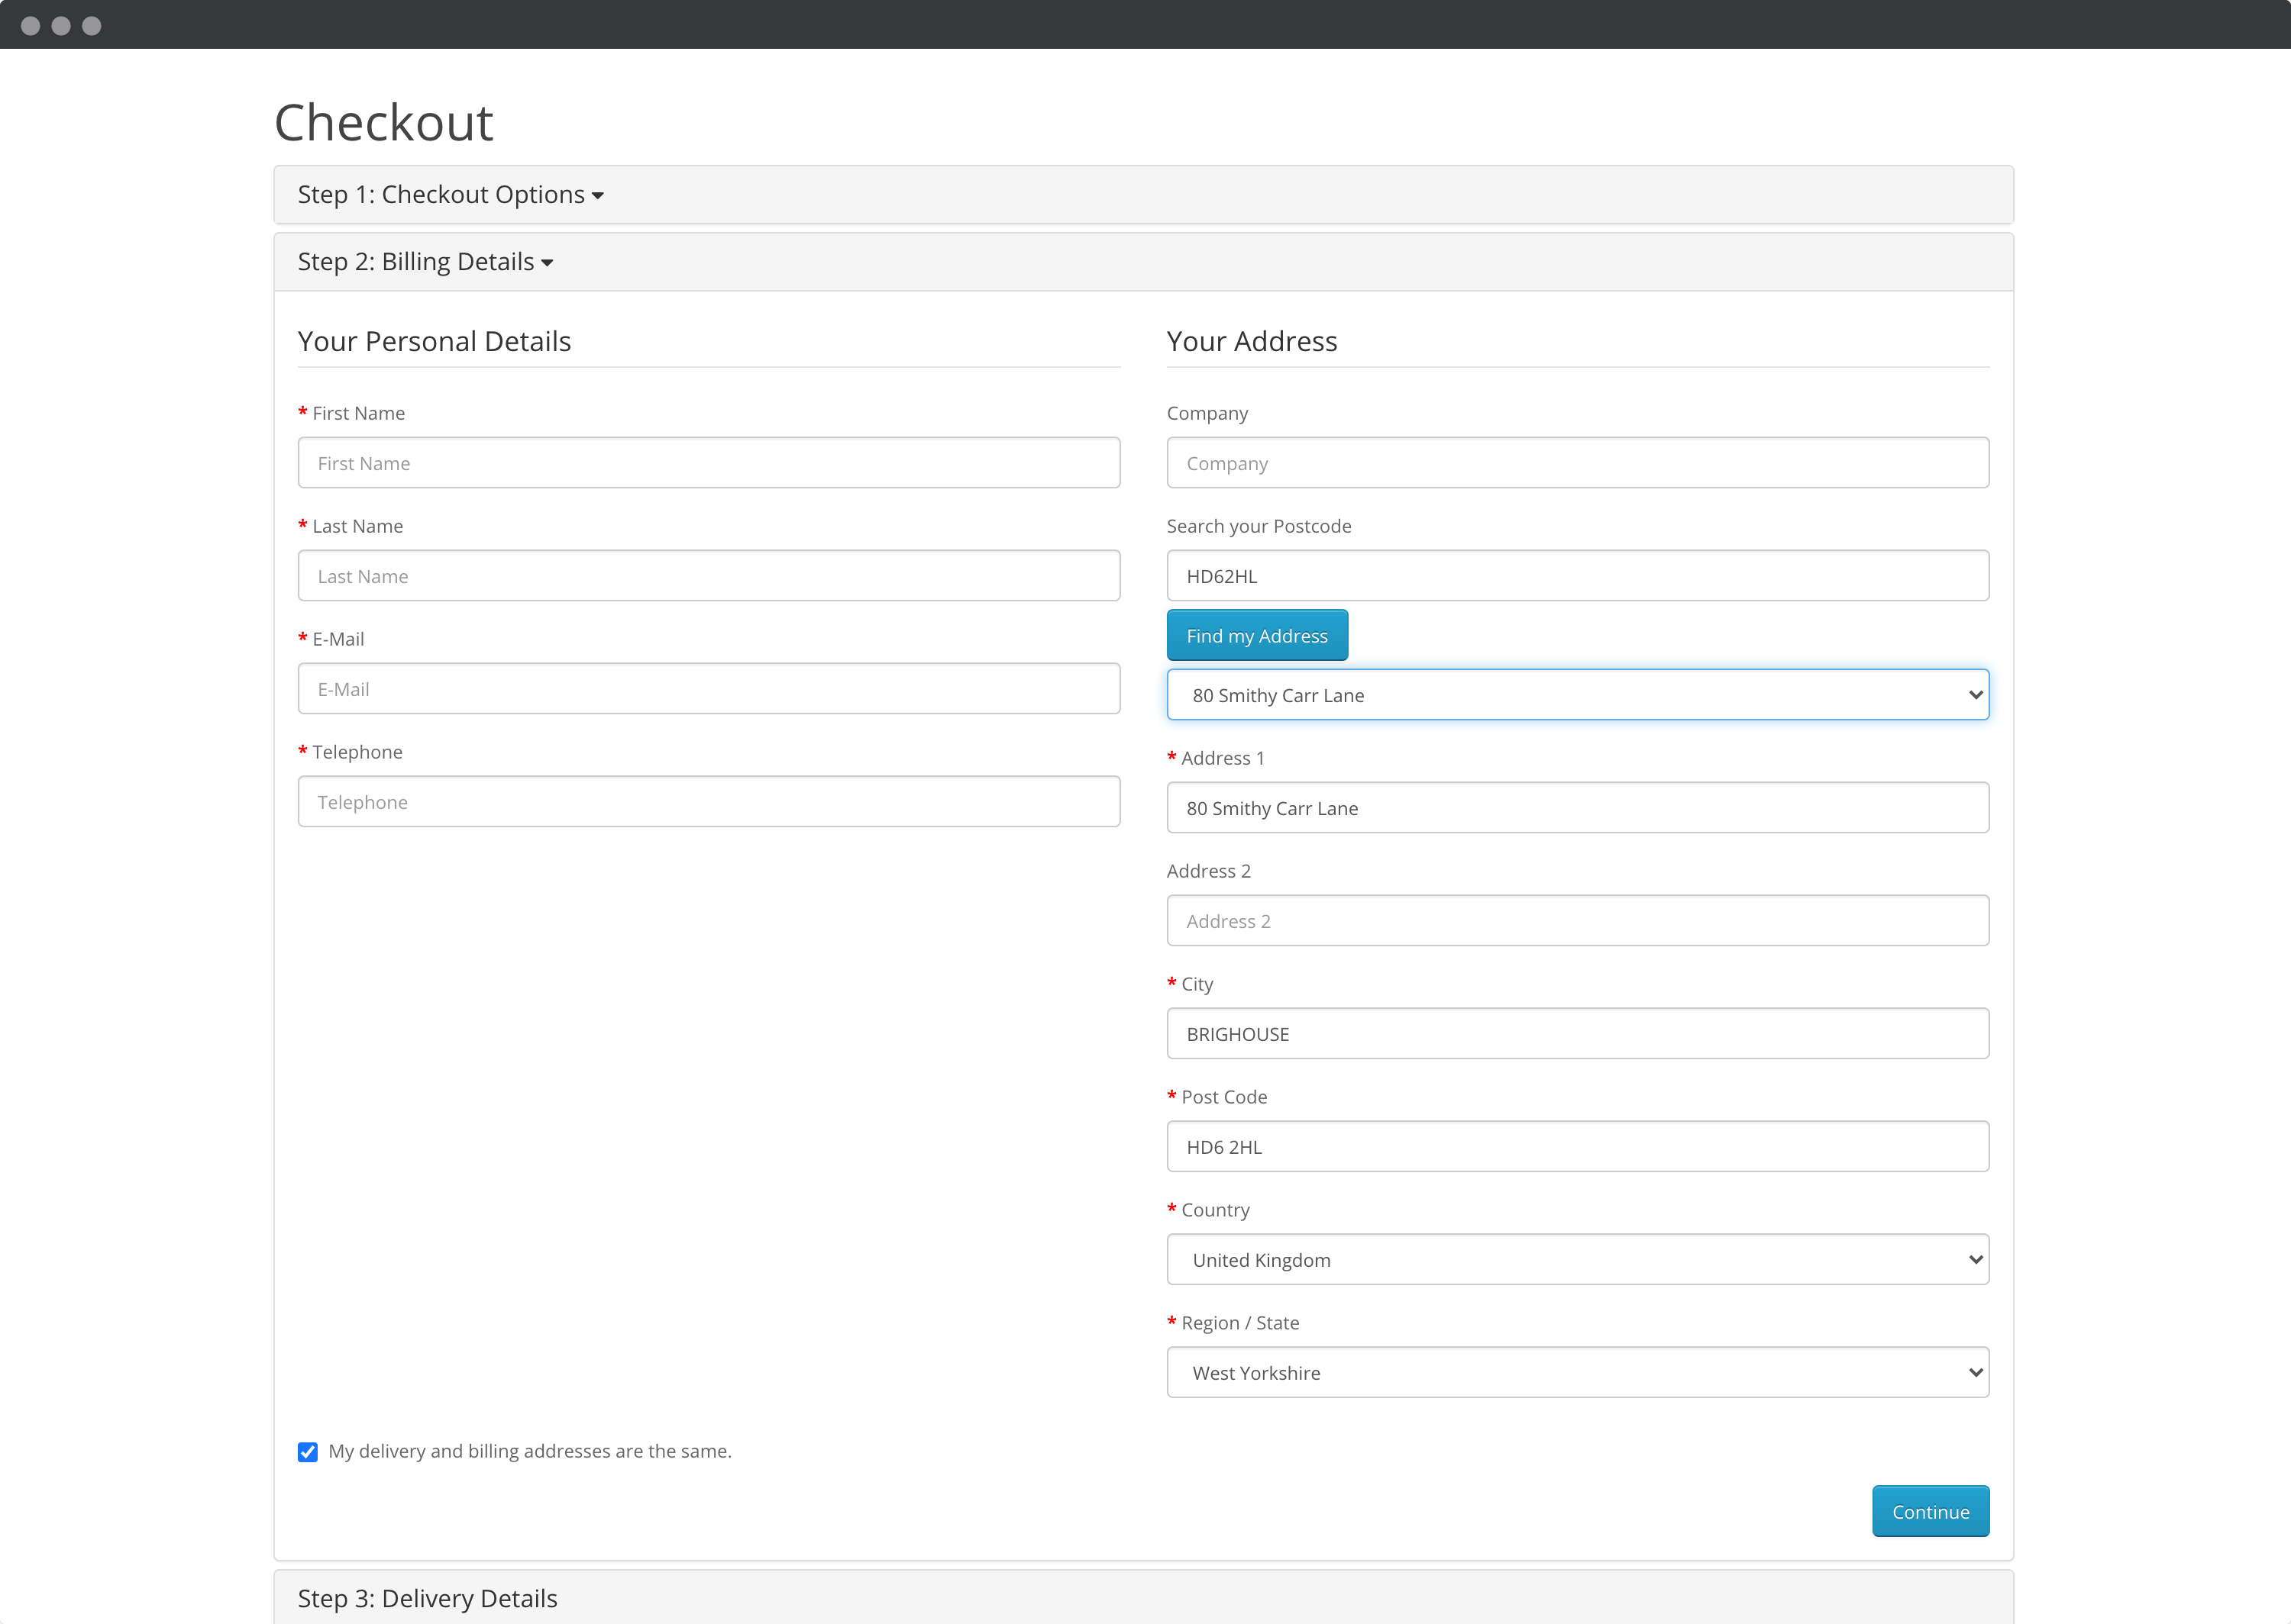
Task: Focus the E-Mail text box
Action: click(x=709, y=689)
